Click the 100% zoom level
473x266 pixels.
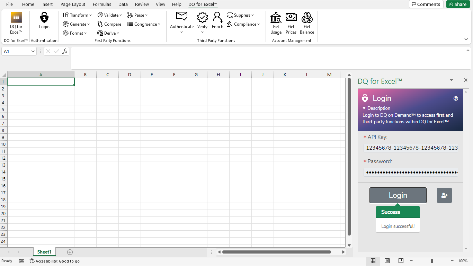click(463, 261)
